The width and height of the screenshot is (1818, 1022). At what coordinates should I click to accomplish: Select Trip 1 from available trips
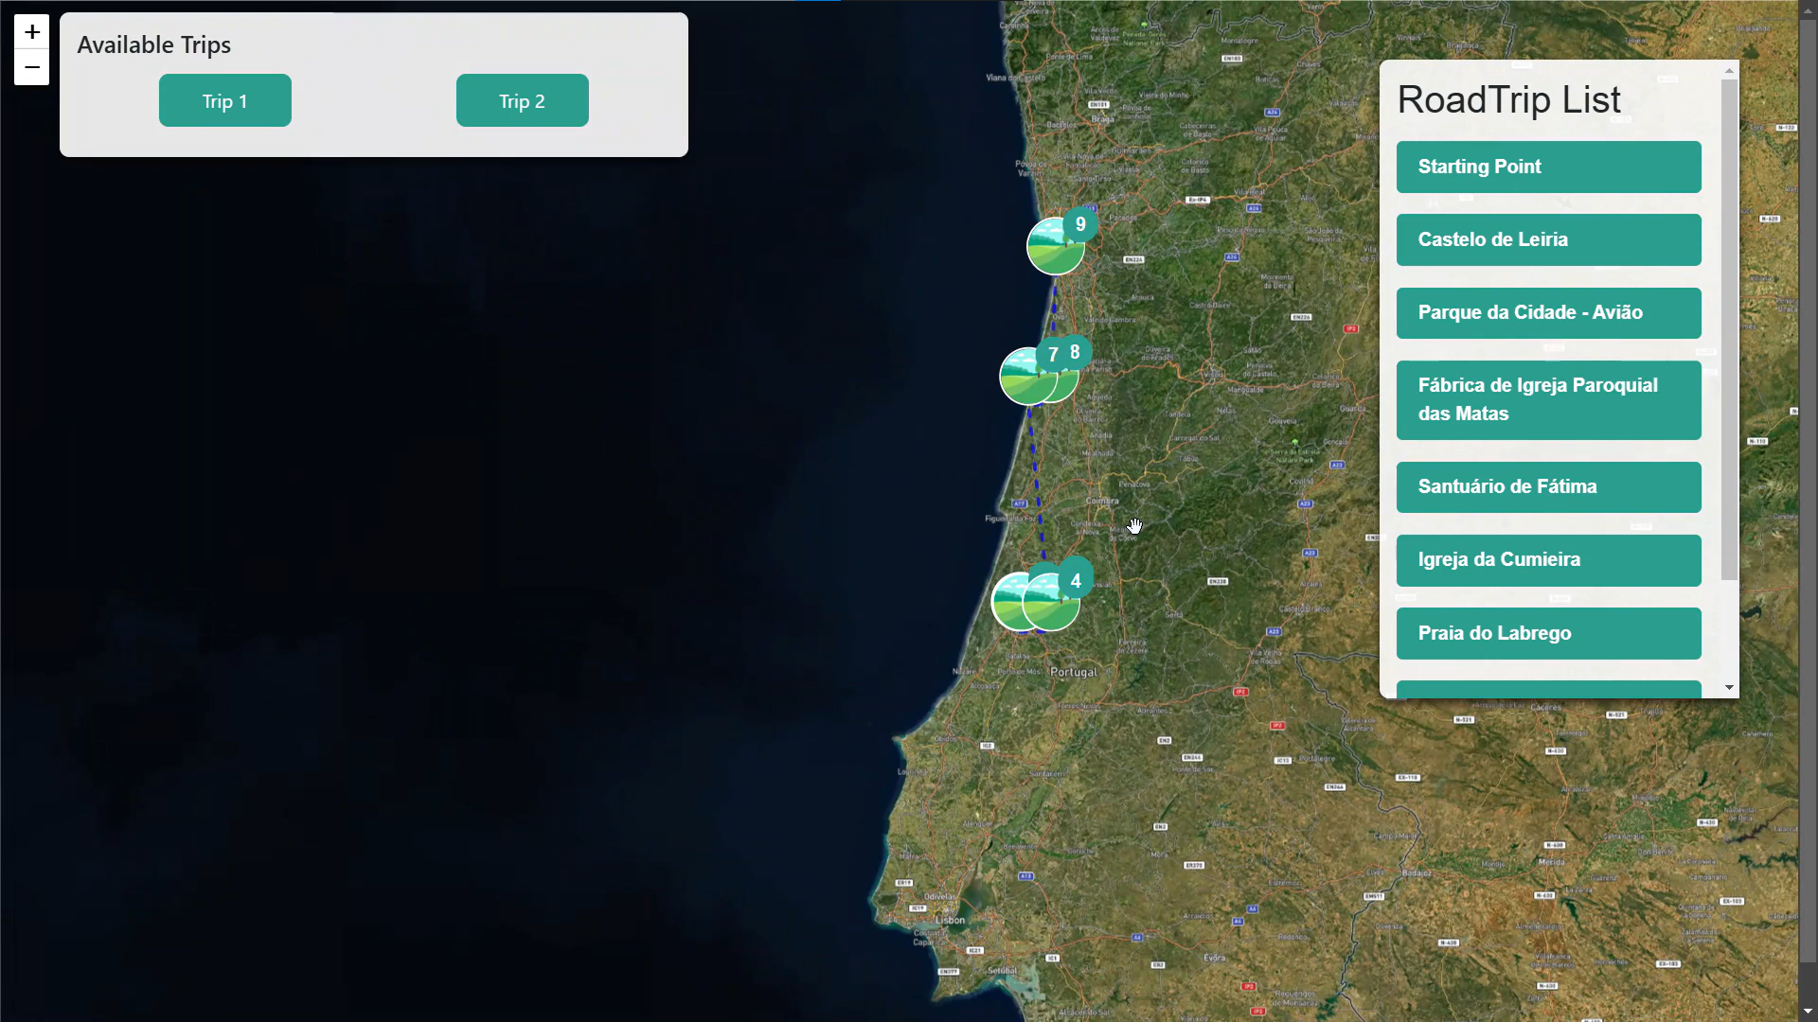[x=224, y=101]
